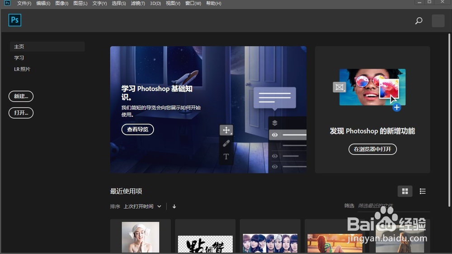Click the user account avatar box
Screen dimensions: 452x254
coord(438,21)
